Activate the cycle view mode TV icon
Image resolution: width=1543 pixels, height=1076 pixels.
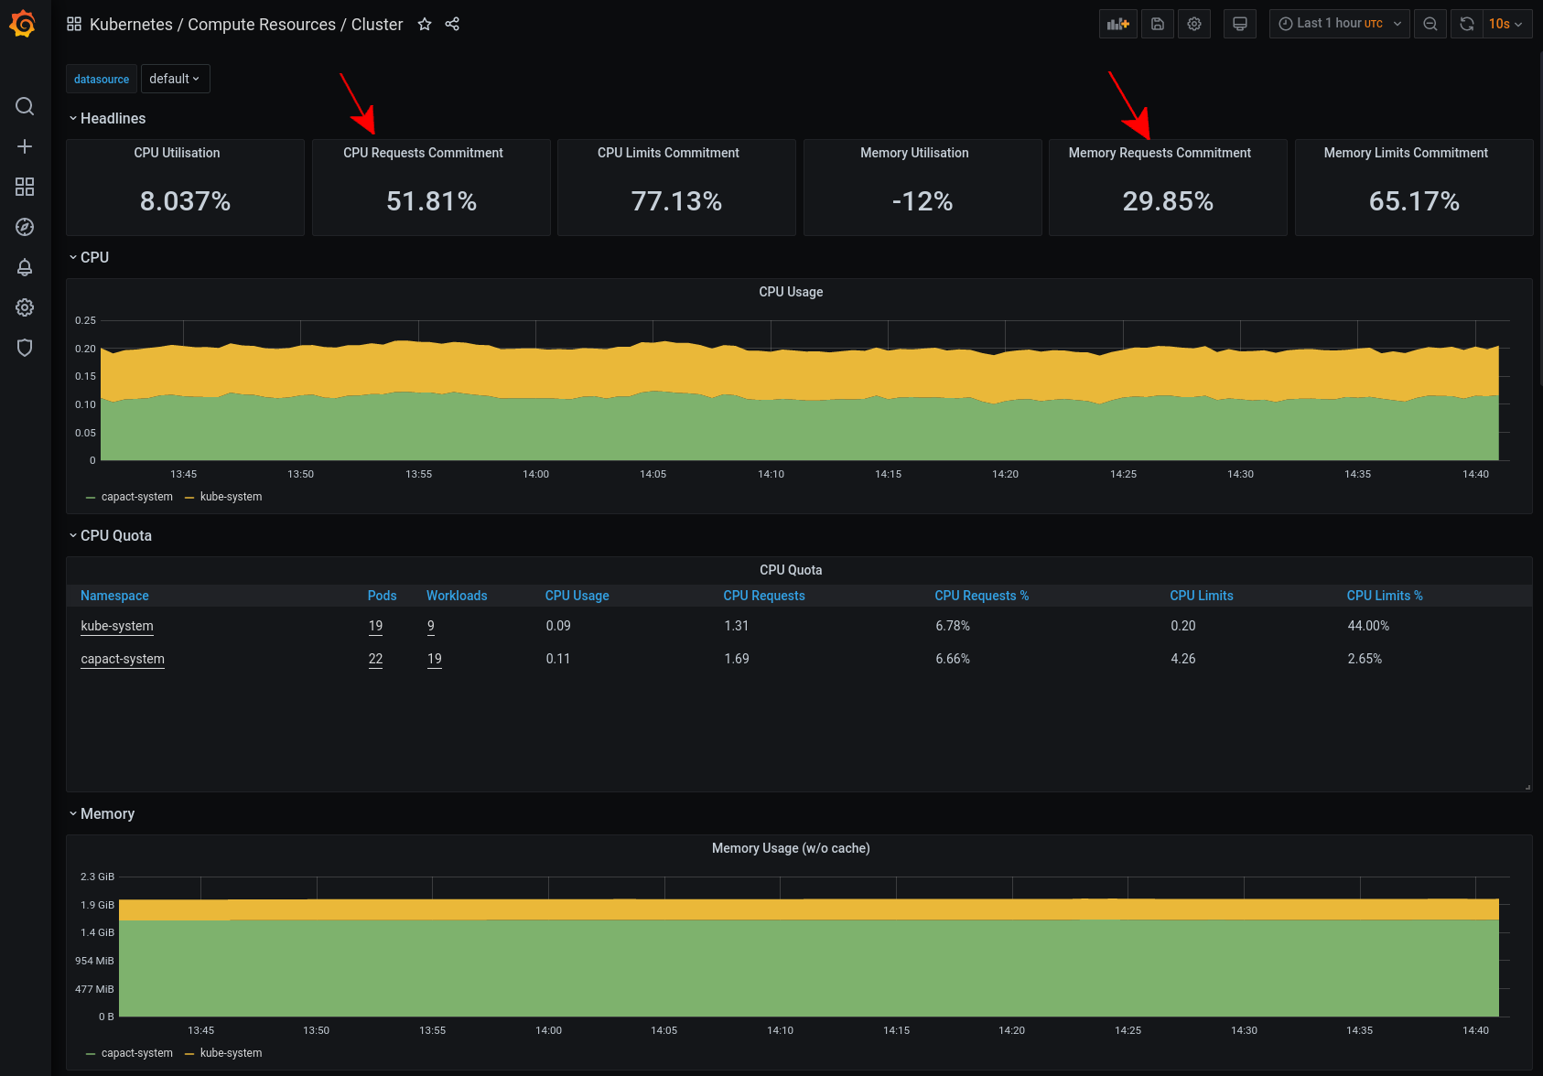point(1240,24)
